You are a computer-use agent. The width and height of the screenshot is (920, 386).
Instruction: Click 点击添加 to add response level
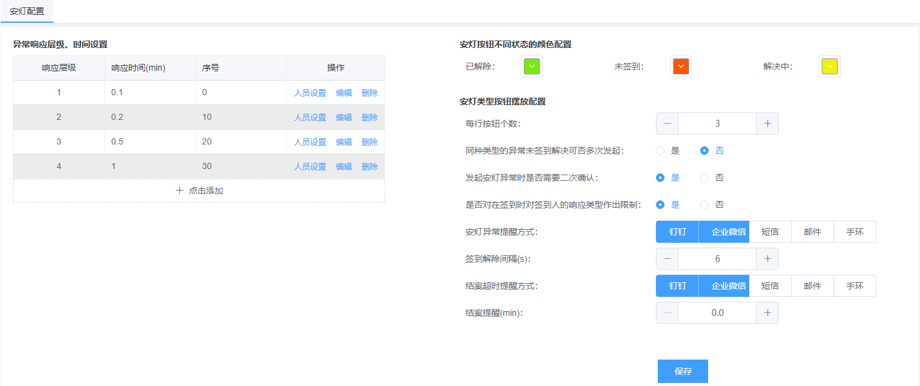(x=199, y=191)
